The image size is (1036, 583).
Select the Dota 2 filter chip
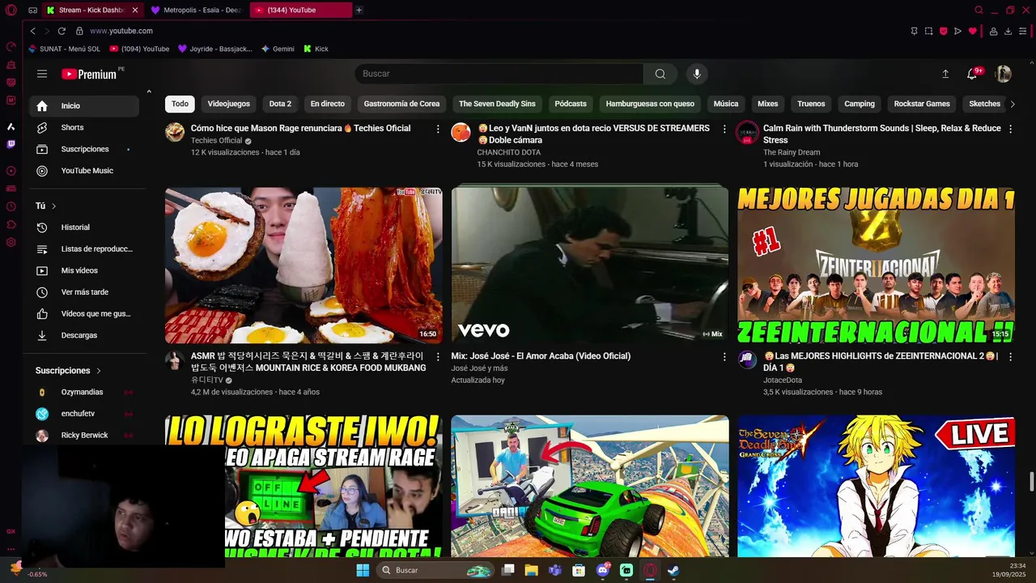point(280,104)
